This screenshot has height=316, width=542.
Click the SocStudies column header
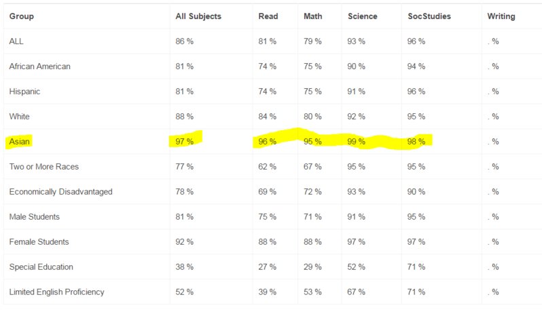coord(429,16)
